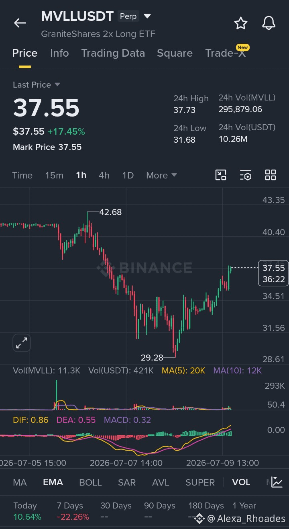Tap the DEA: 0.55 MACD label
This screenshot has width=289, height=529.
(x=76, y=420)
